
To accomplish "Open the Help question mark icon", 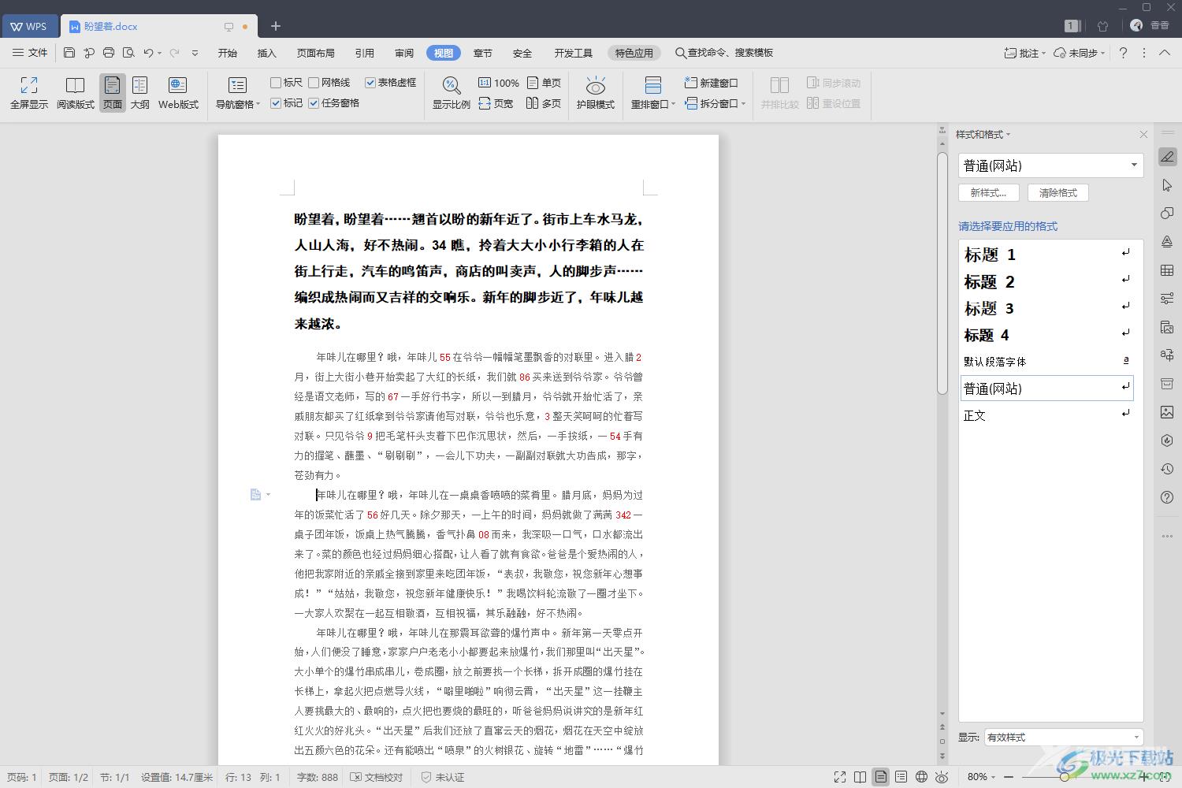I will pos(1123,53).
